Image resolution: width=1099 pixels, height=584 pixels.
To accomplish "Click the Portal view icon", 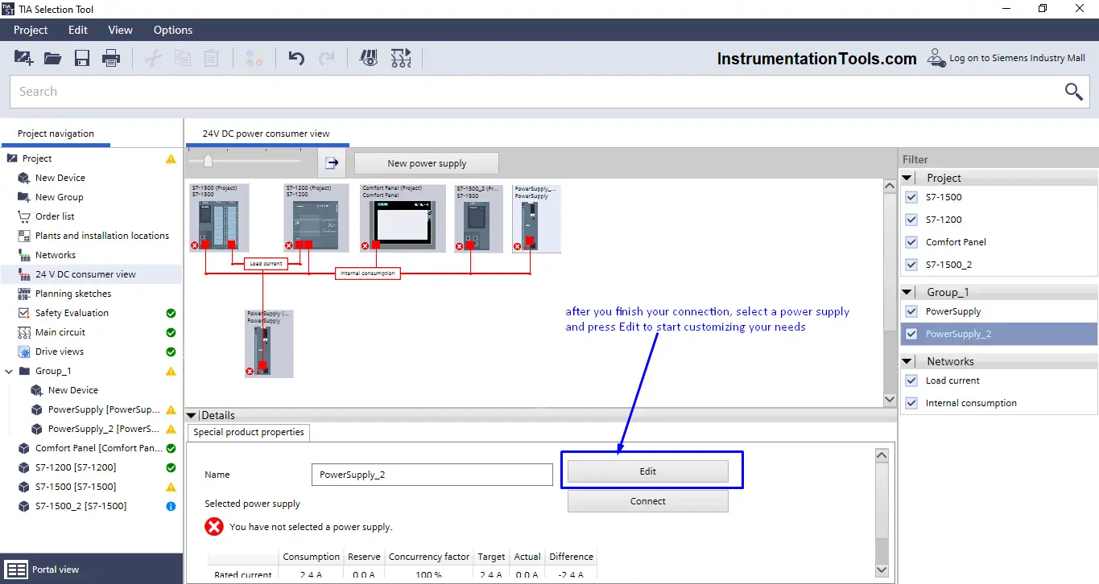I will pyautogui.click(x=17, y=570).
